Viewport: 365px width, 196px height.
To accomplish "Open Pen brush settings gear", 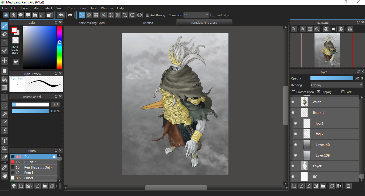I will [55, 157].
